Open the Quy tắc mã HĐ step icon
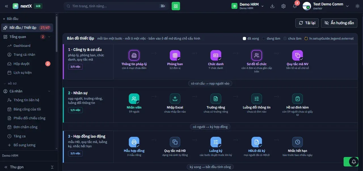 [175, 142]
